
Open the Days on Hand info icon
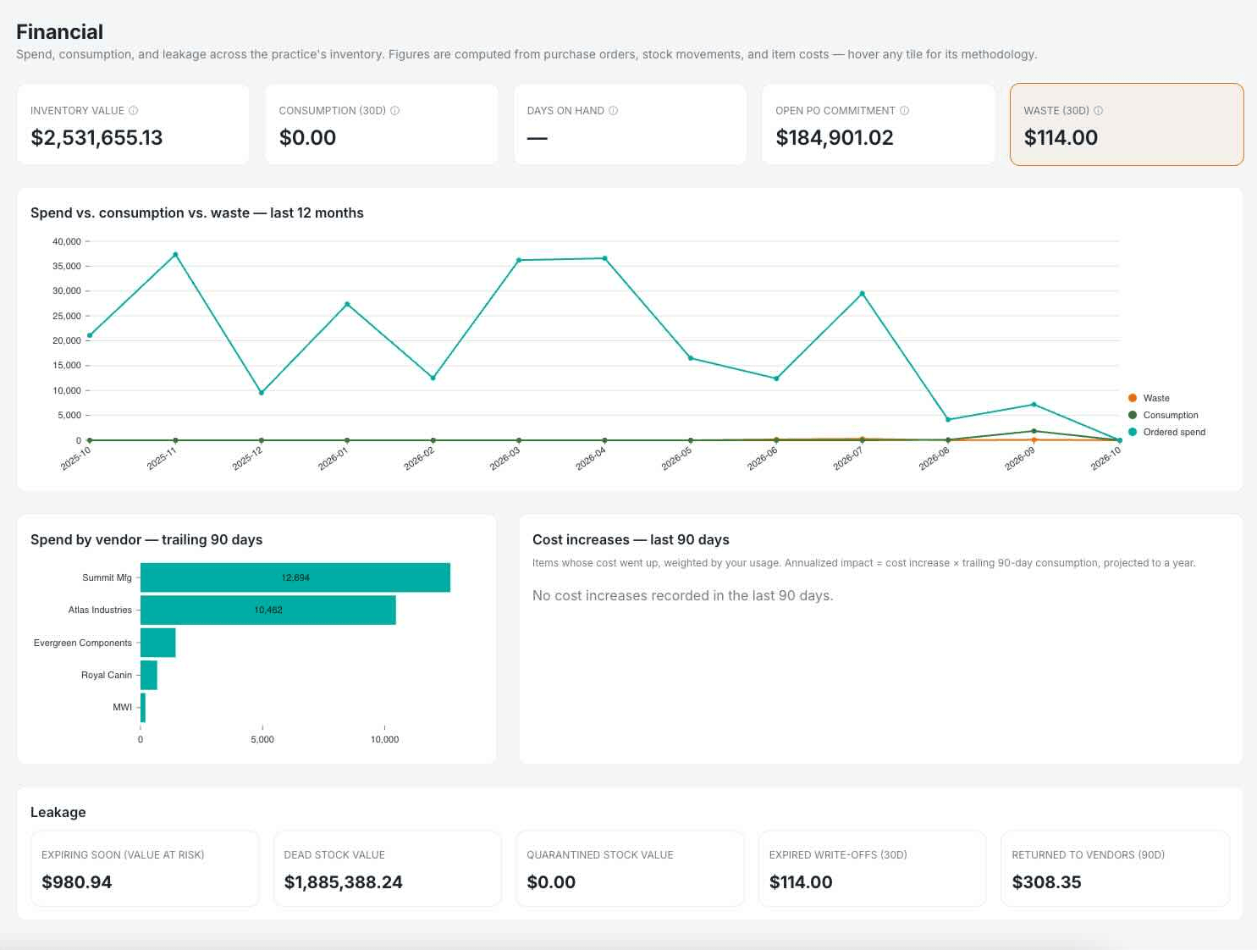614,111
